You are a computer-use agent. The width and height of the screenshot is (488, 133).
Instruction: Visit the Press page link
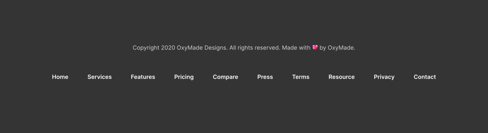[x=265, y=77]
